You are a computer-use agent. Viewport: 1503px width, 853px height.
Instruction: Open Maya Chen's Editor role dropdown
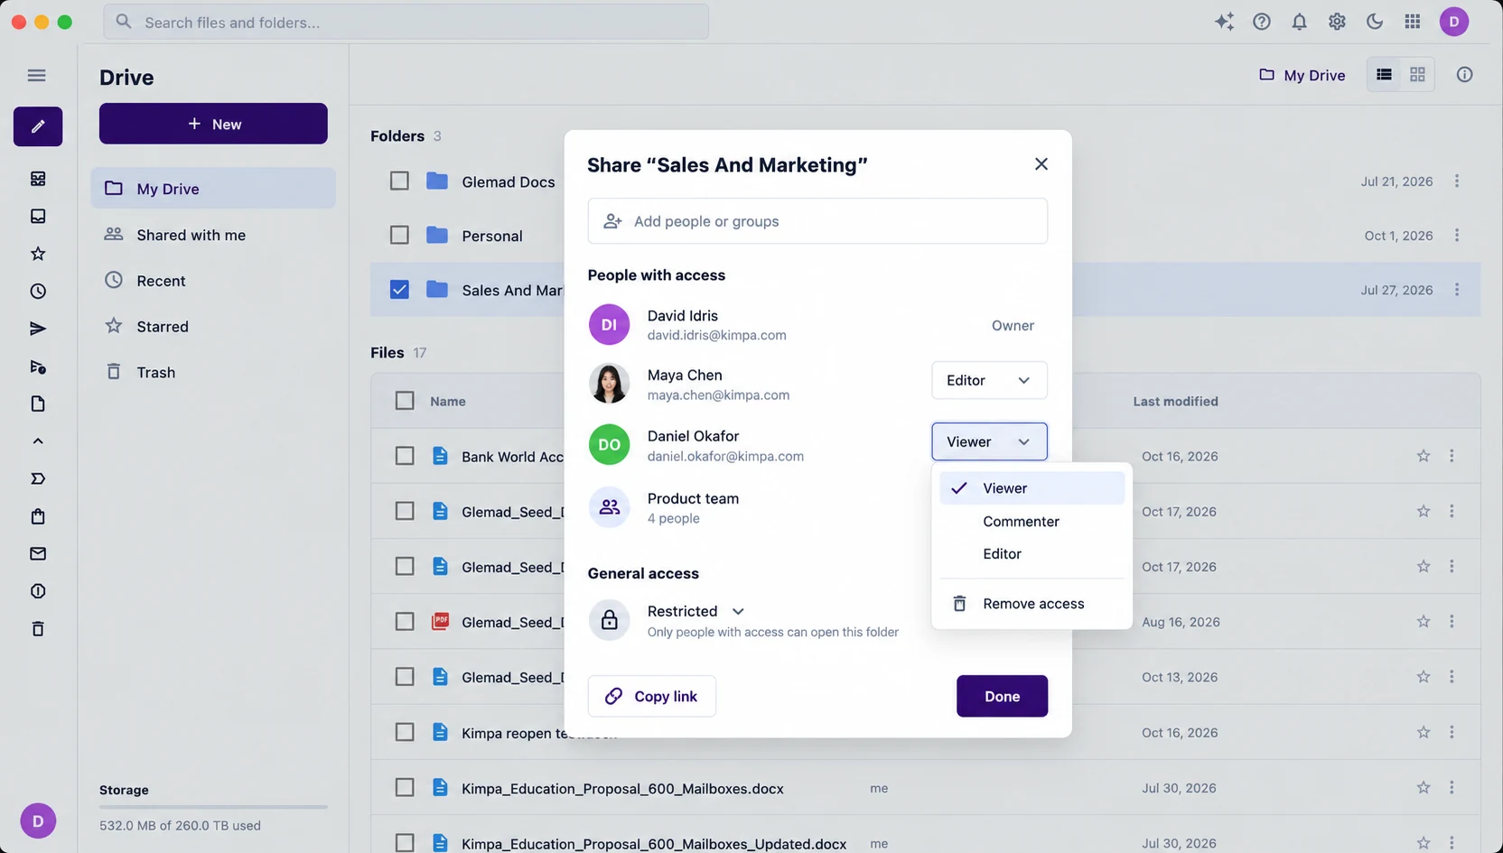pyautogui.click(x=989, y=380)
